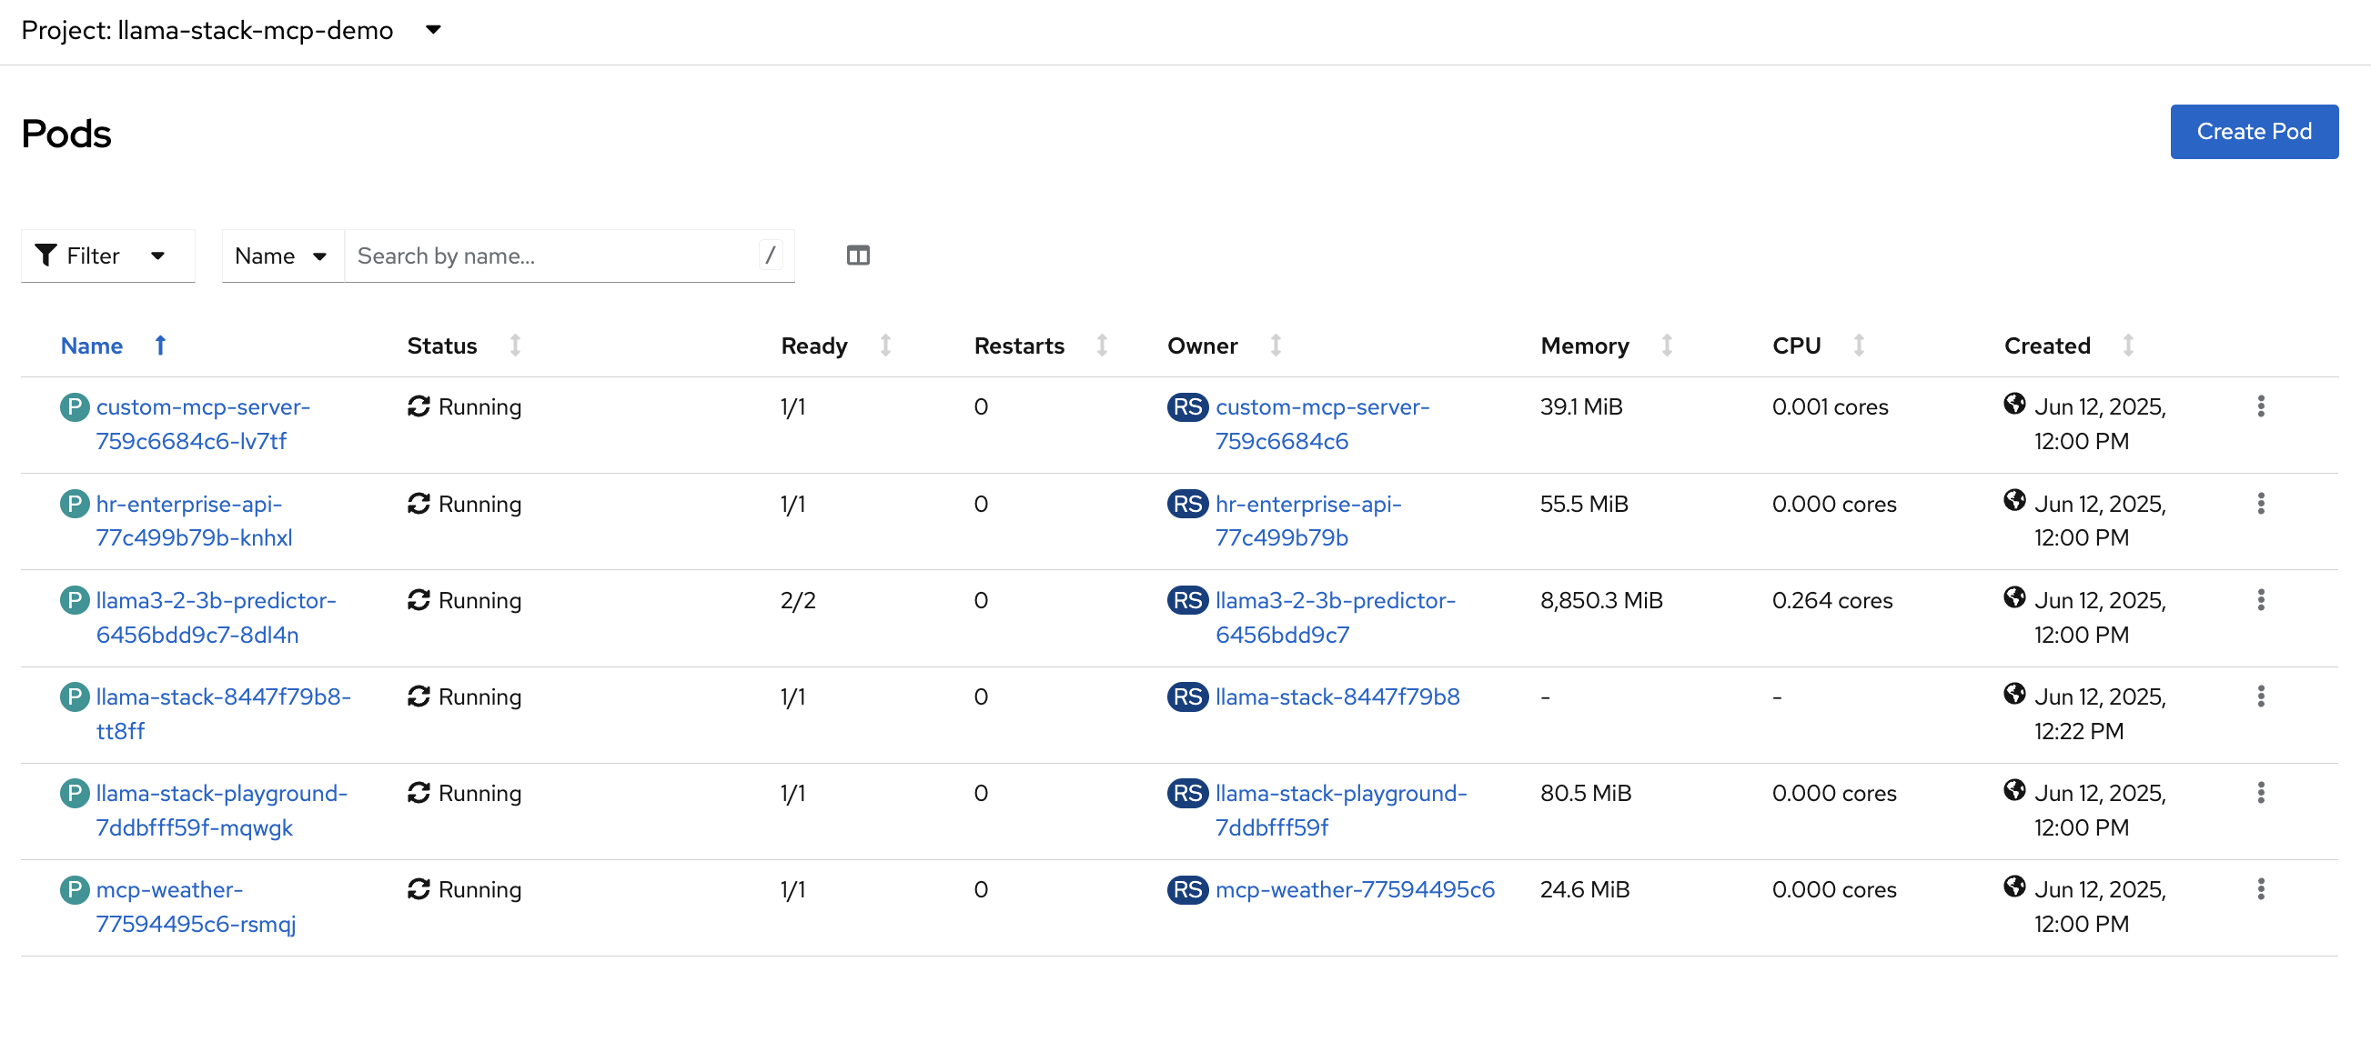Click P pod icon beside custom-mcp-server
The height and width of the screenshot is (1042, 2371).
click(x=75, y=406)
